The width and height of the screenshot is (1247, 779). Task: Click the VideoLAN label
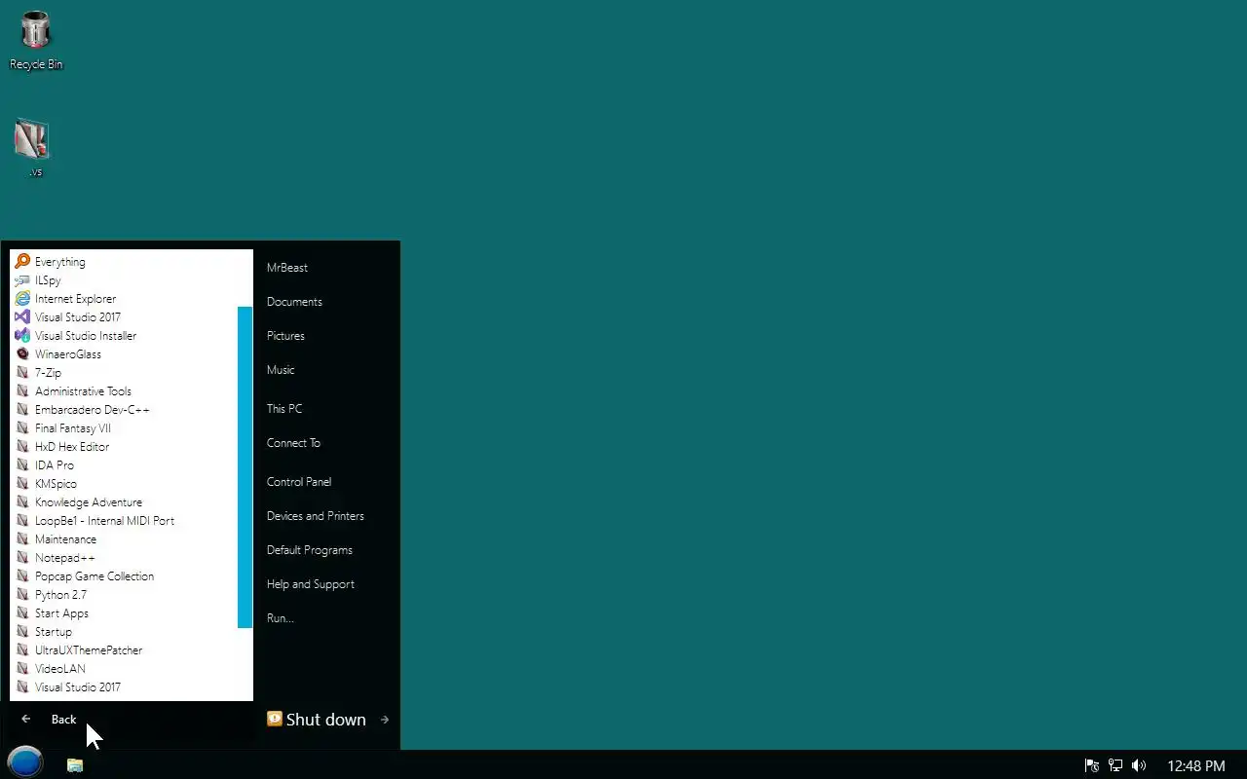click(x=60, y=668)
